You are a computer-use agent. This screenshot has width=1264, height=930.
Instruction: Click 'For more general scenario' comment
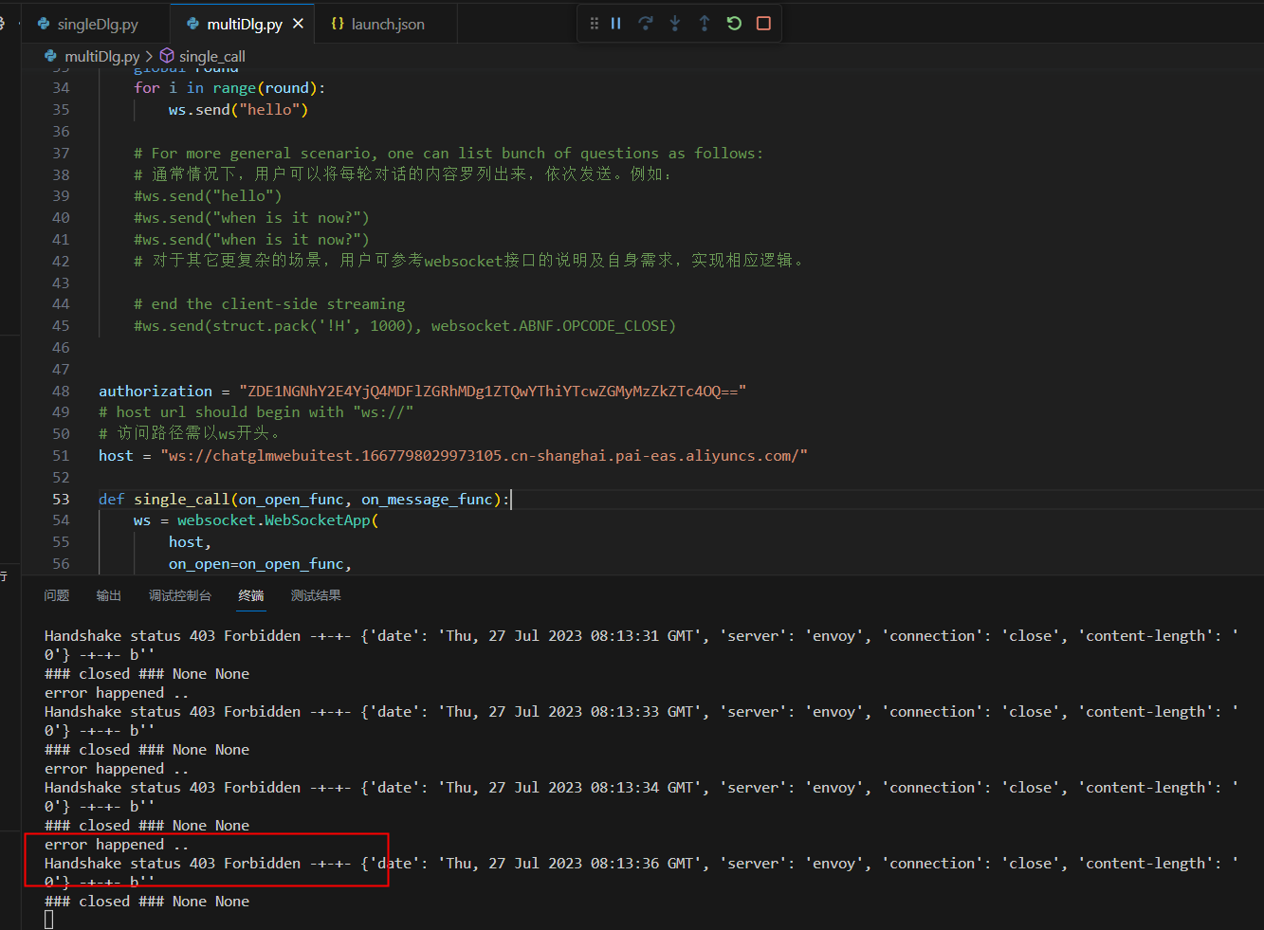449,154
